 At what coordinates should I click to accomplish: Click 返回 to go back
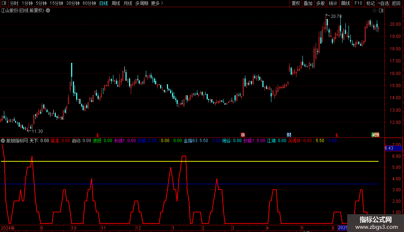[396, 3]
